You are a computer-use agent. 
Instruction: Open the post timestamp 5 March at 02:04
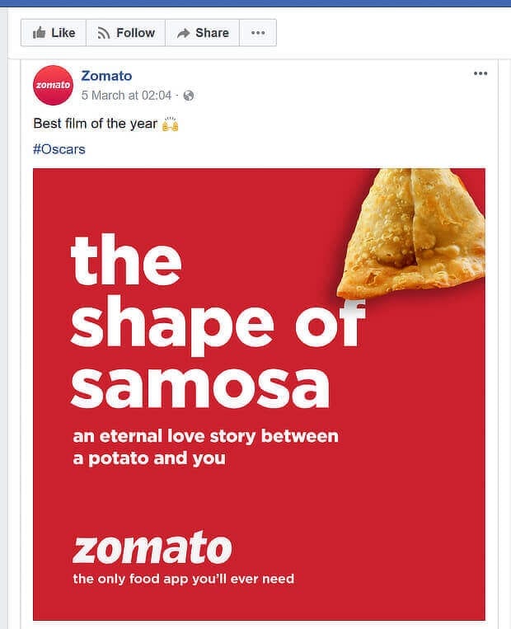pyautogui.click(x=126, y=96)
